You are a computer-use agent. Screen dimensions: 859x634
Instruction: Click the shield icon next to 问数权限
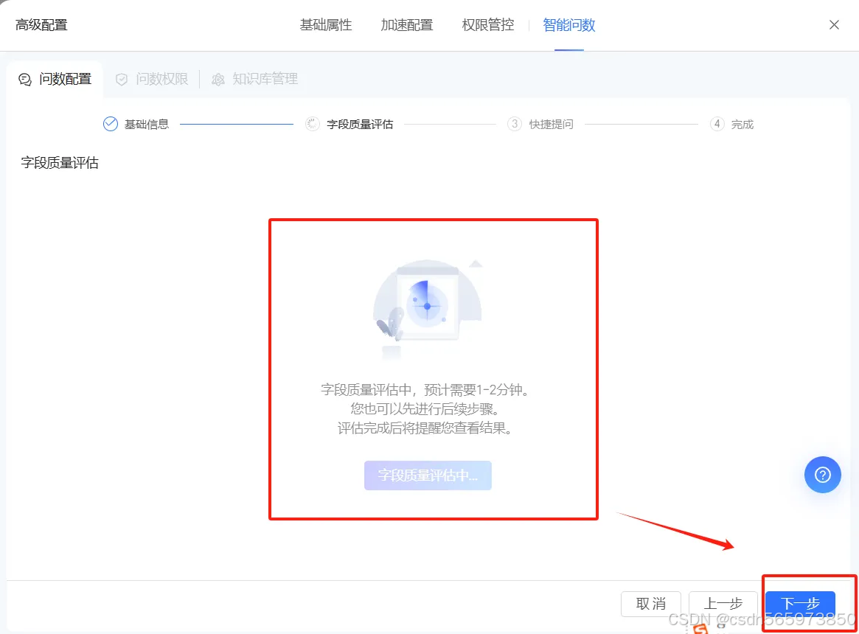(x=122, y=78)
